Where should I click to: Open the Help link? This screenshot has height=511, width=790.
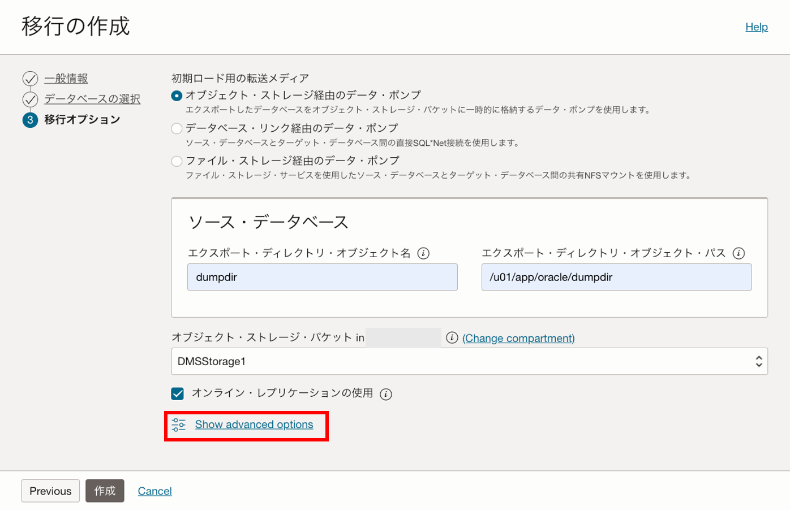point(757,27)
